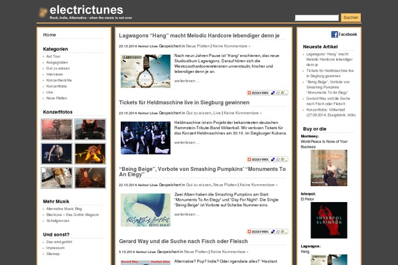Open the blue-lit stage concert thumbnail
The width and height of the screenshot is (398, 265).
(56, 154)
